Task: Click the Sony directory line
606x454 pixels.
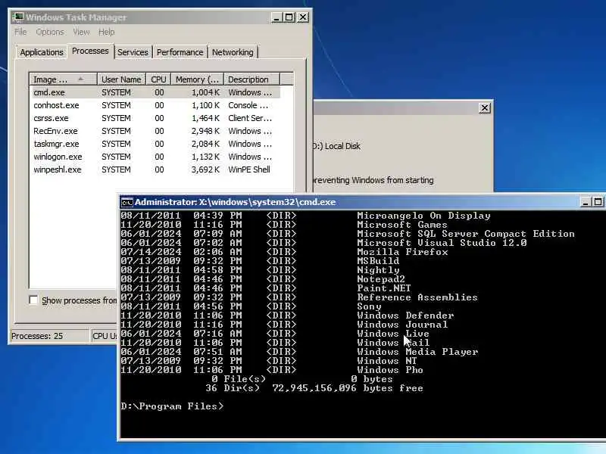Action: [251, 306]
